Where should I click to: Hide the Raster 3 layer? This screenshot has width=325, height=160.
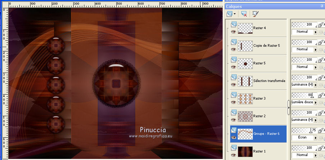click(233, 102)
